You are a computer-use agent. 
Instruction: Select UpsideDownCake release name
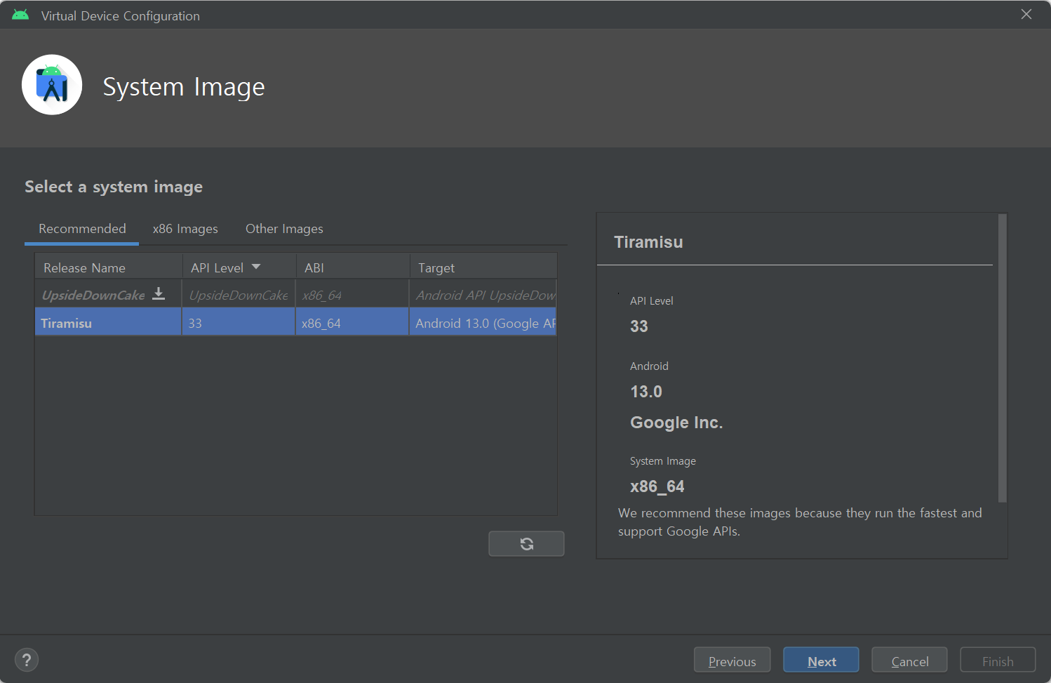pos(93,295)
